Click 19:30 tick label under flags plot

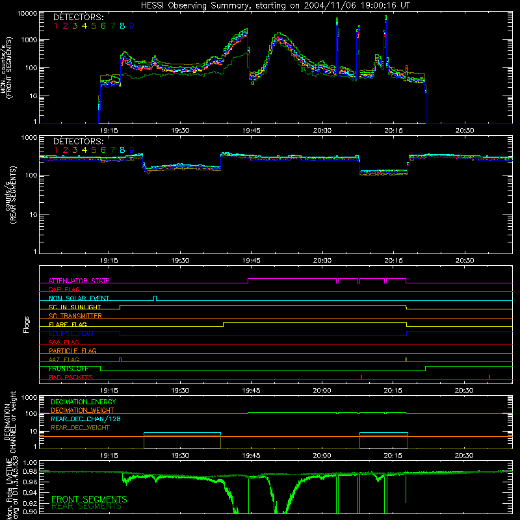[x=180, y=391]
